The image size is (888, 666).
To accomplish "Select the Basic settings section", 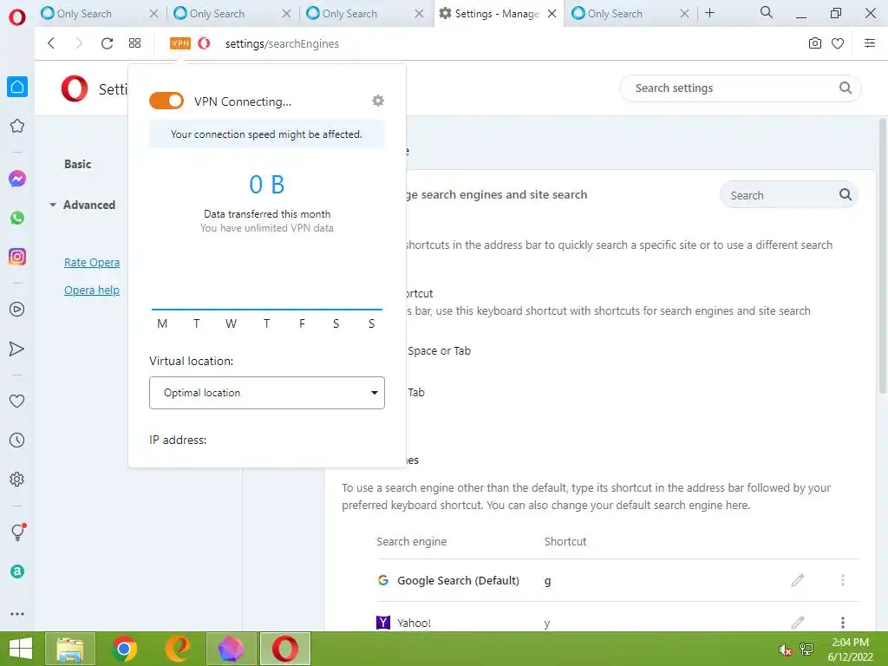I will tap(77, 164).
